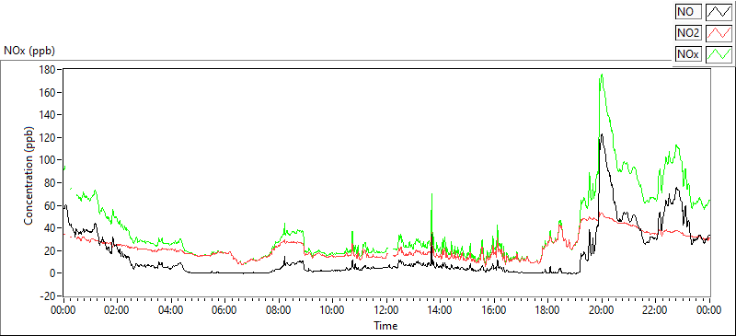Click the -20 minimum y-axis tick value
736x336 pixels.
(48, 296)
